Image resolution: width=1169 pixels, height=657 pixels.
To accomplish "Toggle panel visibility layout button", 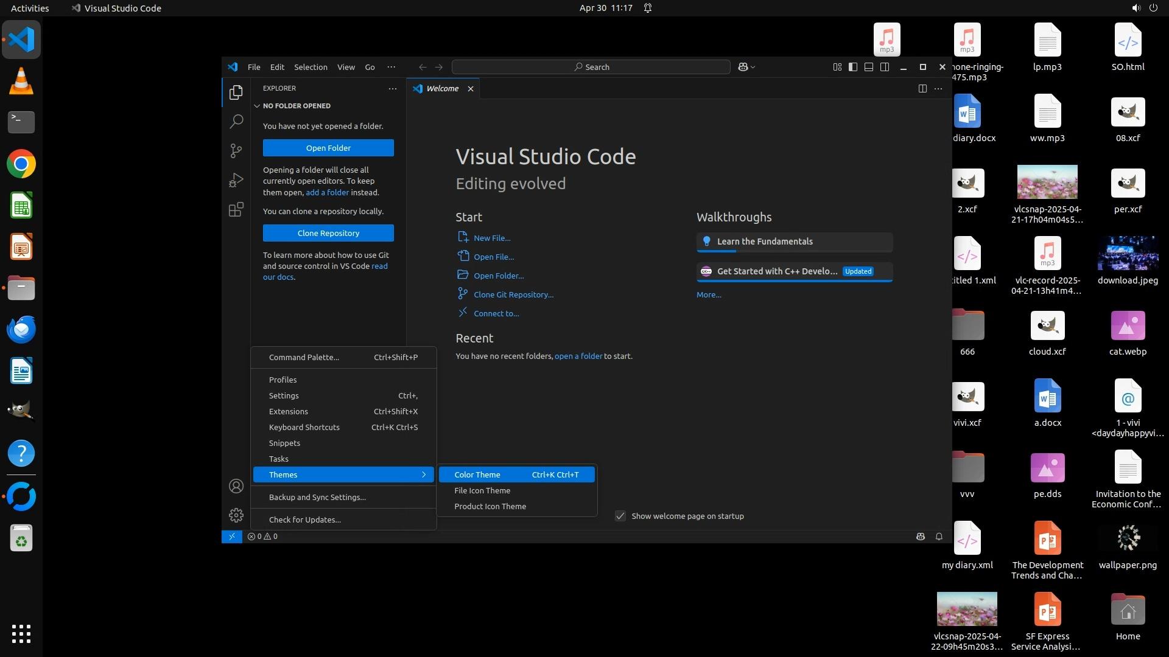I will (x=869, y=67).
